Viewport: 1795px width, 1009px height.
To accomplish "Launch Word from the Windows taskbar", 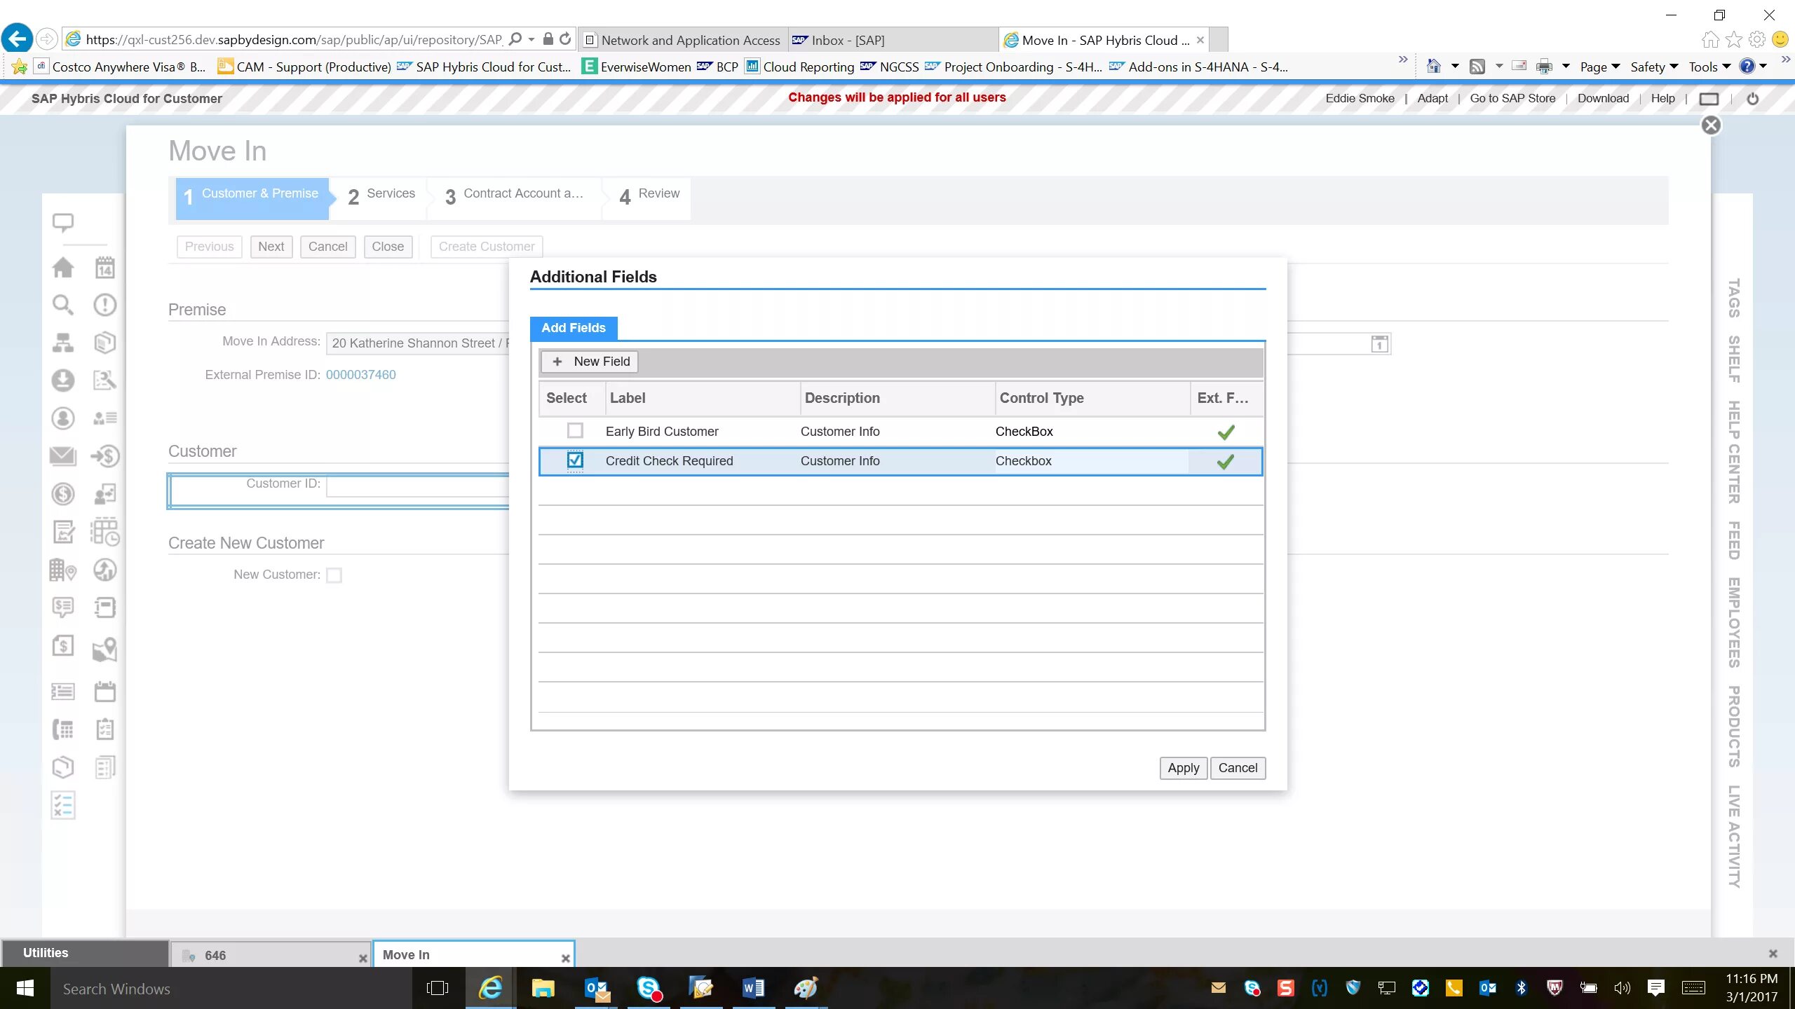I will (x=753, y=988).
